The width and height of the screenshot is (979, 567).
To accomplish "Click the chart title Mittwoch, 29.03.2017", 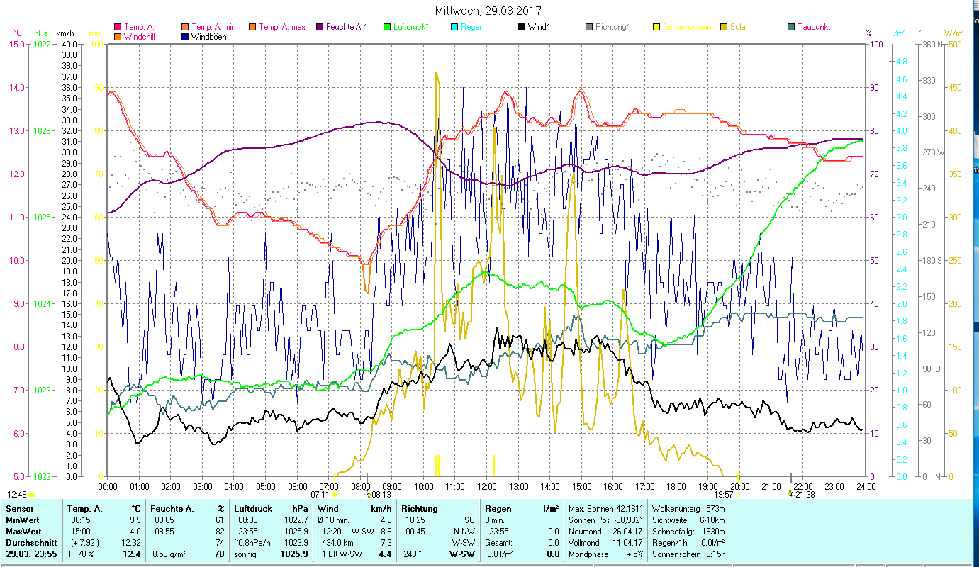I will click(488, 11).
